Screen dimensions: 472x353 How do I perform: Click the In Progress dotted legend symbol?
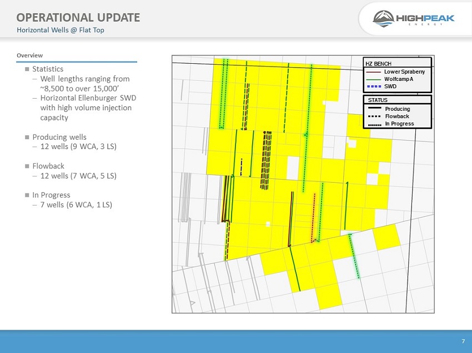(375, 125)
